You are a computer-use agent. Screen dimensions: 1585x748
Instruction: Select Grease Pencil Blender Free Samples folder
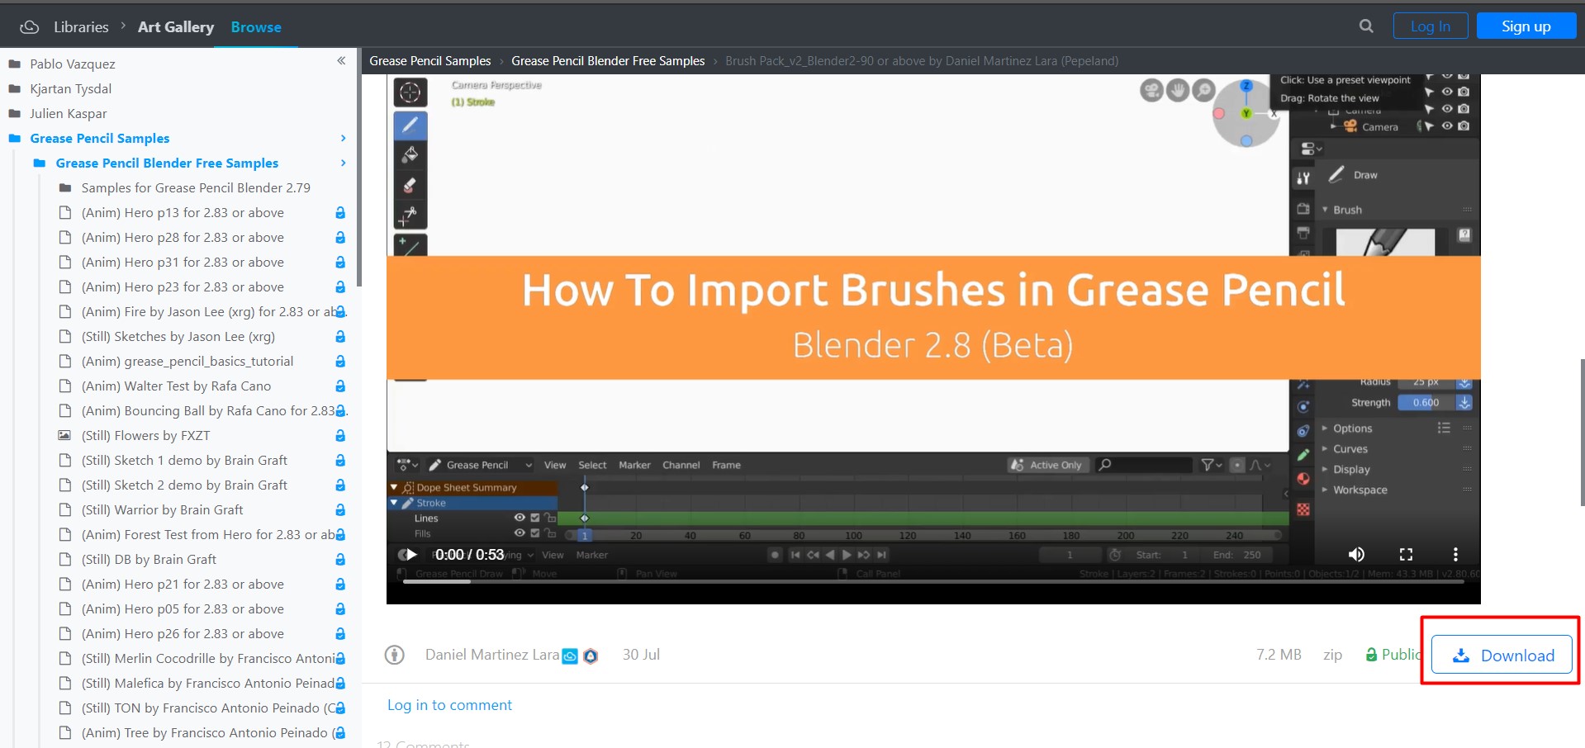pos(167,163)
